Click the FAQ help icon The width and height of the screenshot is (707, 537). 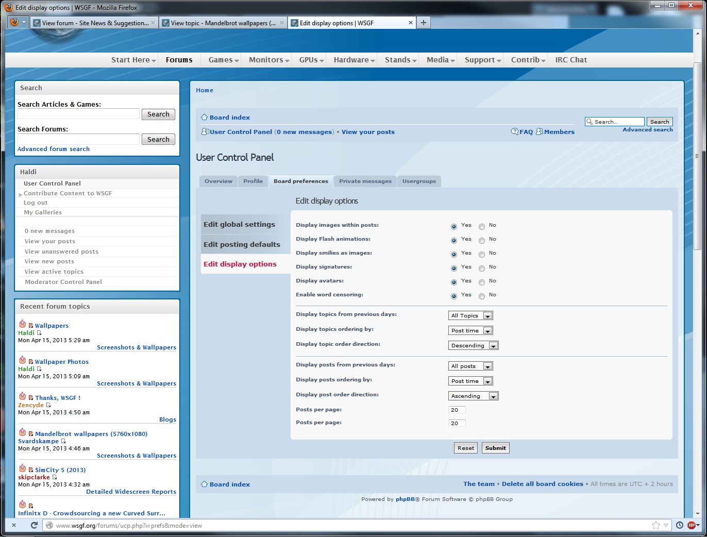coord(515,131)
